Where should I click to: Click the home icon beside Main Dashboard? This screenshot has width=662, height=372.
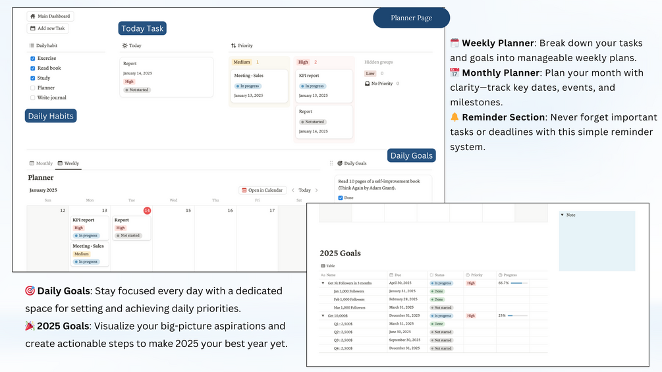coord(32,16)
